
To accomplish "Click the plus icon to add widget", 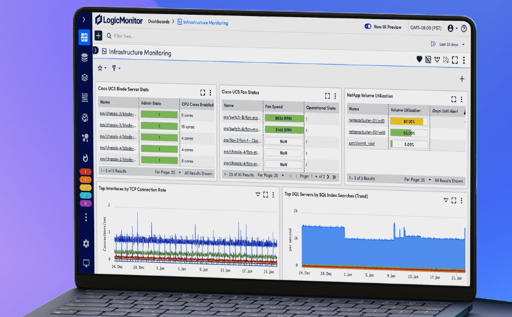I will (462, 79).
